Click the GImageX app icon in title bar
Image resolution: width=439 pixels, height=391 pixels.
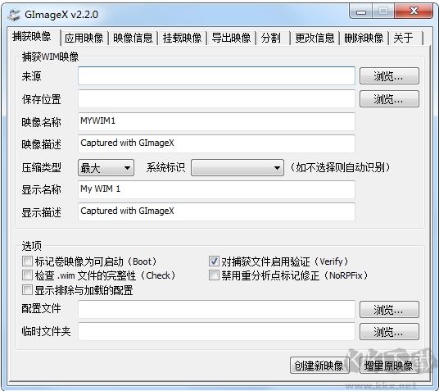[x=14, y=15]
